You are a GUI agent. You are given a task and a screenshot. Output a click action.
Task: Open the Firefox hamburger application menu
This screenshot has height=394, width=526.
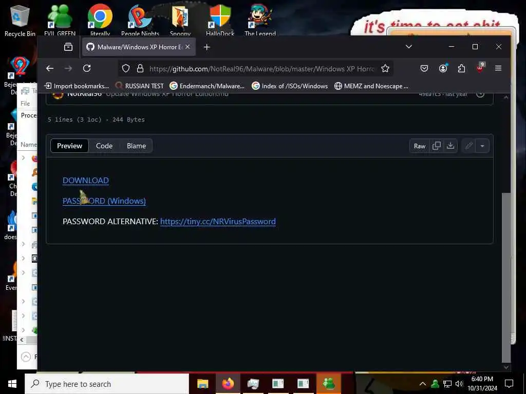498,68
